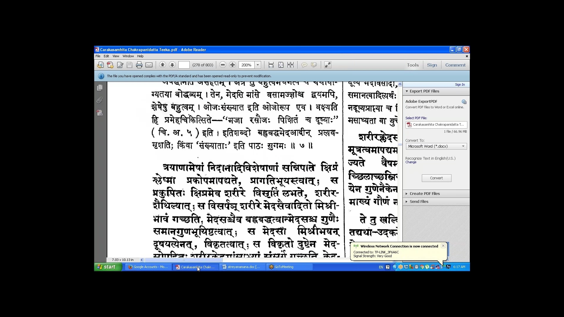Open the zoom level dropdown arrow
The image size is (564, 317).
click(x=258, y=65)
